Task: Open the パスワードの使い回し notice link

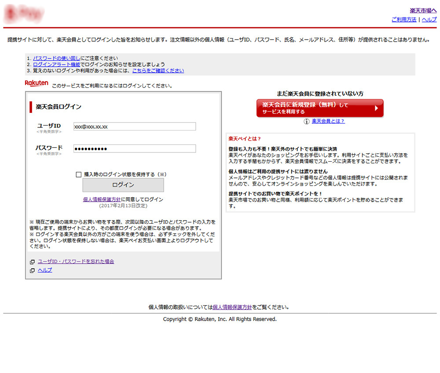Action: tap(56, 58)
